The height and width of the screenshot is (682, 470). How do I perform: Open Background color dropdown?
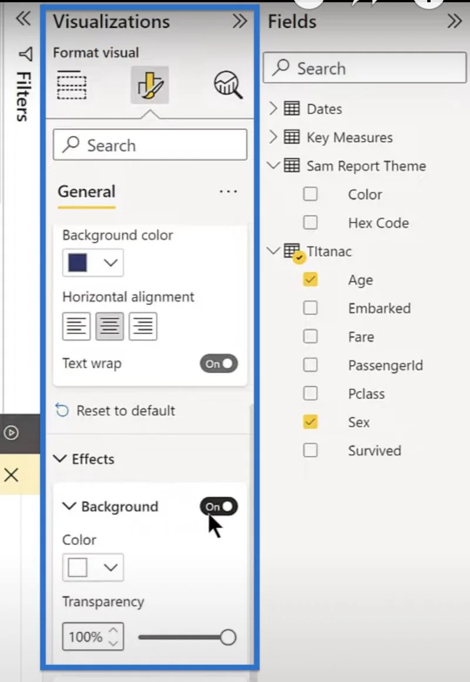pyautogui.click(x=110, y=263)
